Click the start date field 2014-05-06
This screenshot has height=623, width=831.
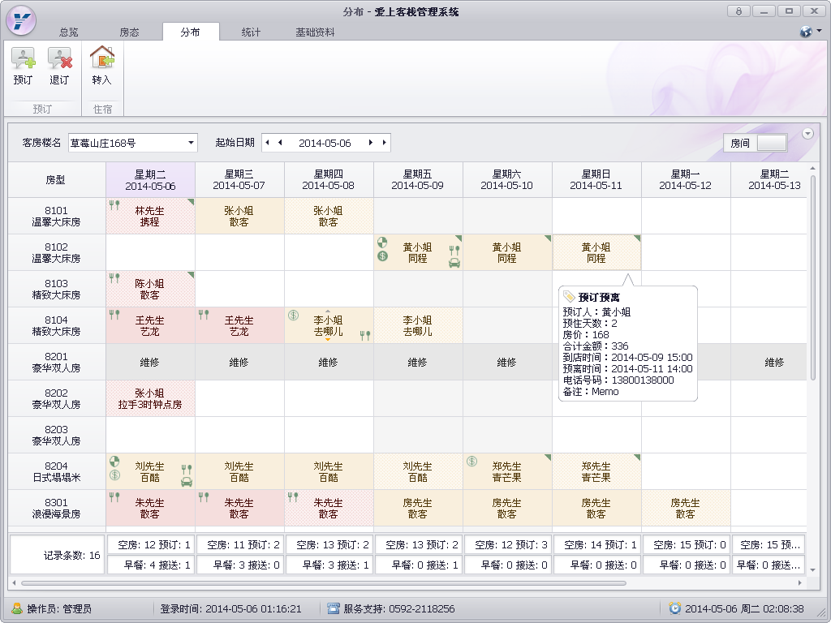click(x=325, y=143)
